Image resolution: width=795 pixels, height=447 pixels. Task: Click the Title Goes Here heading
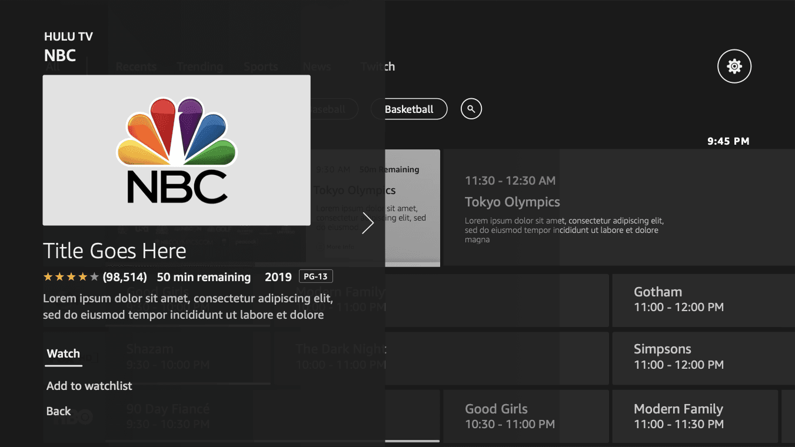coord(115,251)
